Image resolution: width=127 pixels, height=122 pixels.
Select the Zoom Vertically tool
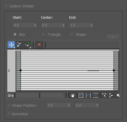click(111, 95)
